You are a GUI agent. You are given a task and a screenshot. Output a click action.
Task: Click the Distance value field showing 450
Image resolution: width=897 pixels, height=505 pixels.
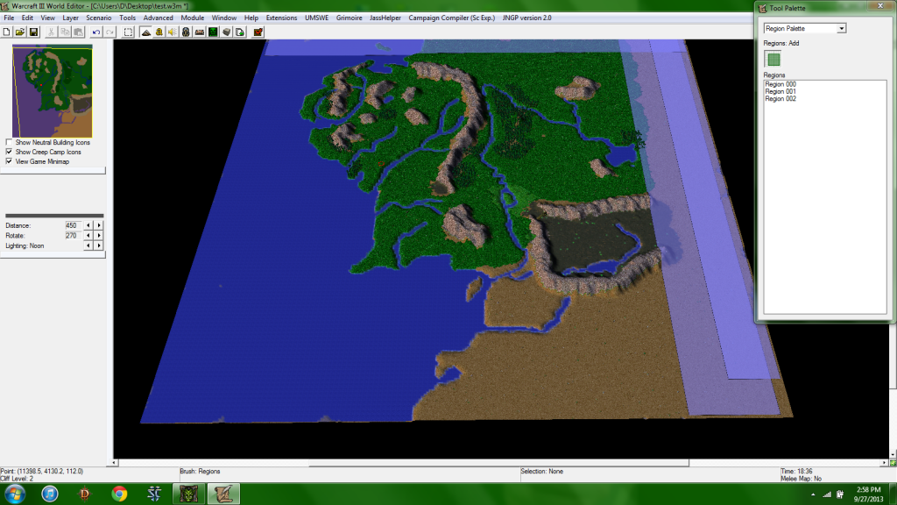(73, 225)
